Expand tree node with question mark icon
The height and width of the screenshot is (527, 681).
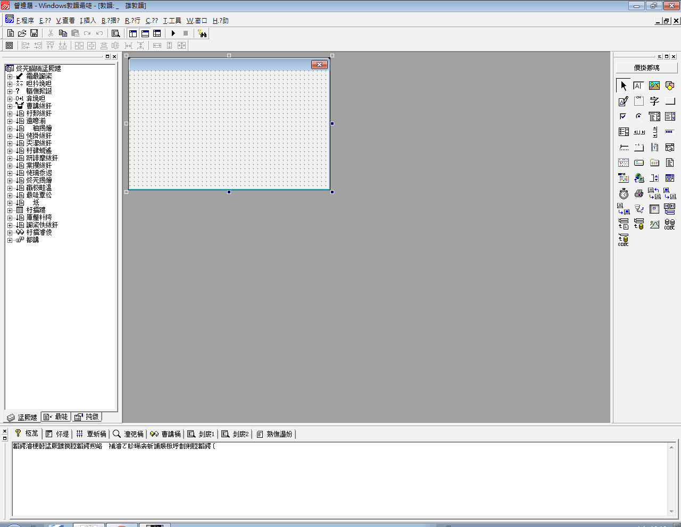coord(10,91)
